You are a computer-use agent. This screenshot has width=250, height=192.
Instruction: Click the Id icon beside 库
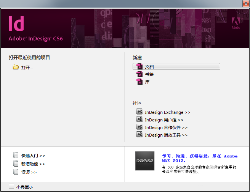(x=139, y=82)
